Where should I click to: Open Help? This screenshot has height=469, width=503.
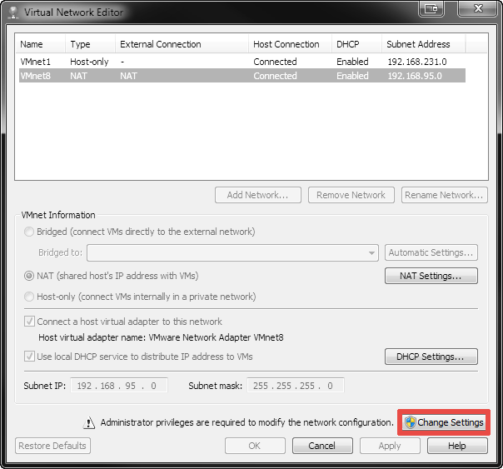click(x=457, y=446)
